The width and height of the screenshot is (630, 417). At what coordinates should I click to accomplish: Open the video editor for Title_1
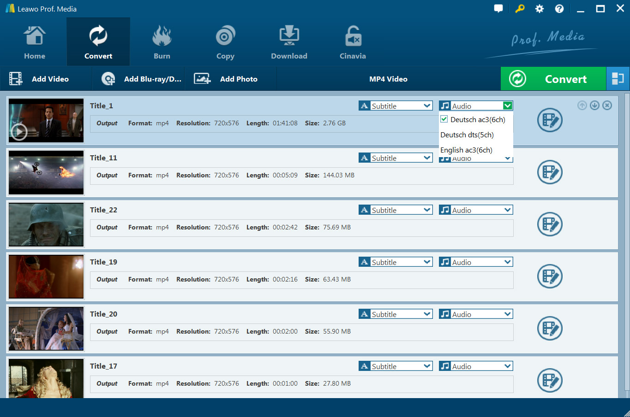(x=550, y=120)
